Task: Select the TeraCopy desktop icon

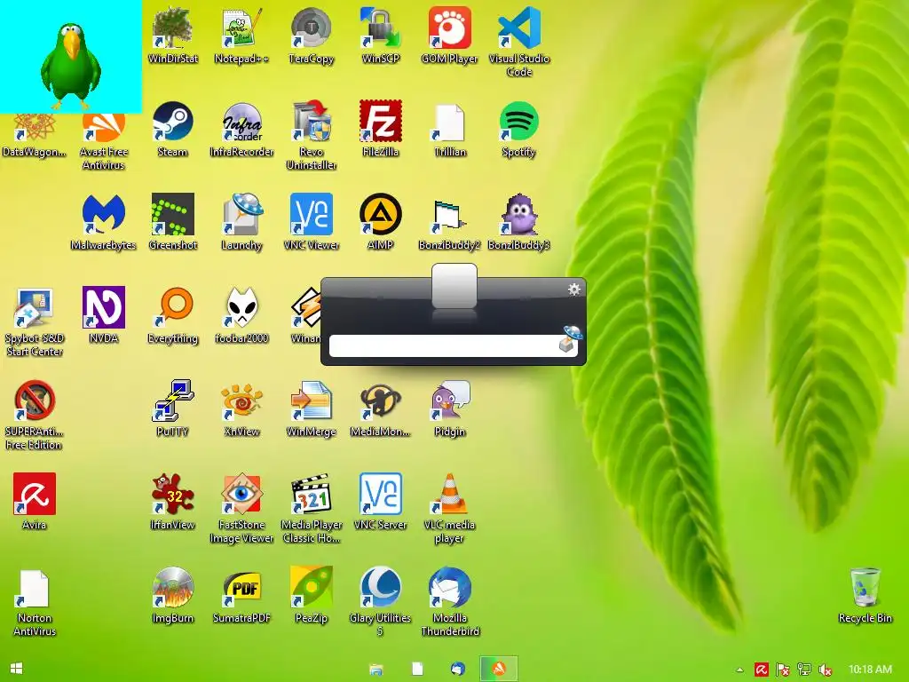Action: [x=312, y=35]
